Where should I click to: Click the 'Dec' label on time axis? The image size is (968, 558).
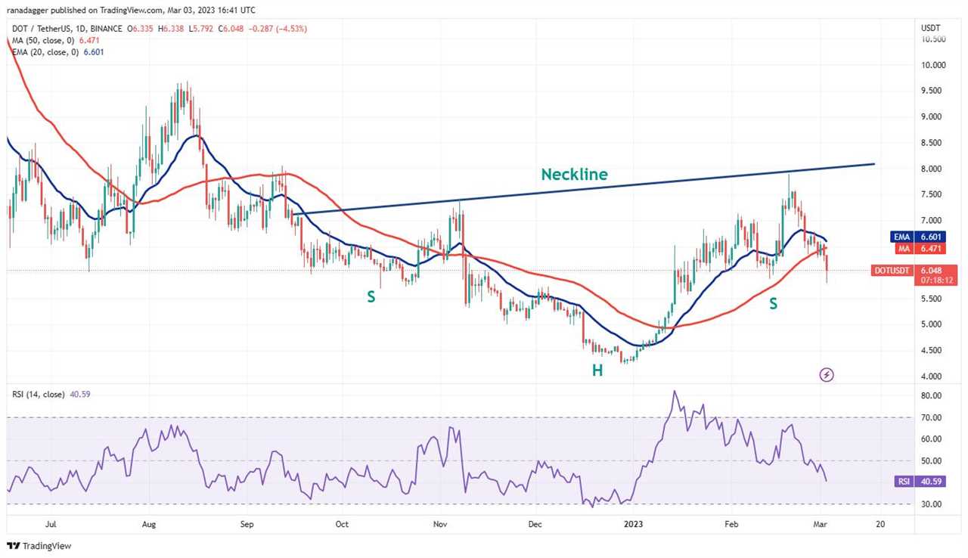coord(535,523)
